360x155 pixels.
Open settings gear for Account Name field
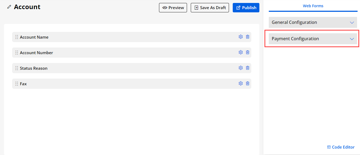coord(241,37)
